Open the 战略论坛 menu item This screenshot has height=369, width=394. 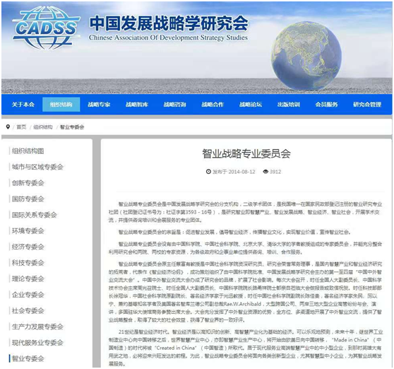(x=251, y=105)
